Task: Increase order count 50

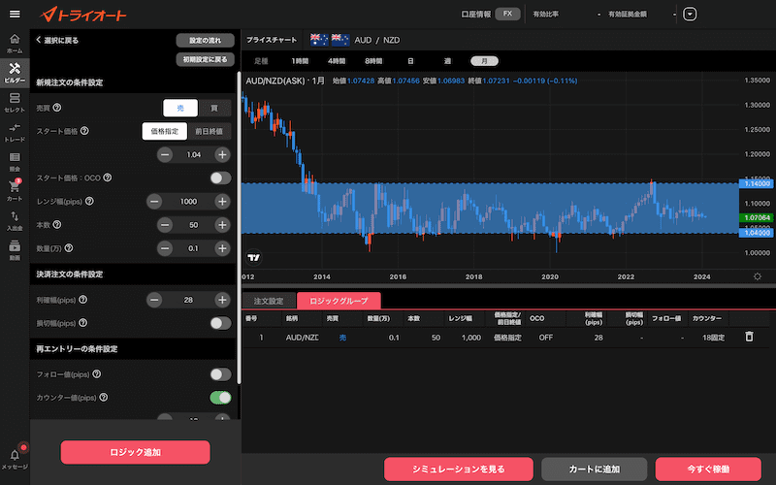Action: click(x=222, y=225)
